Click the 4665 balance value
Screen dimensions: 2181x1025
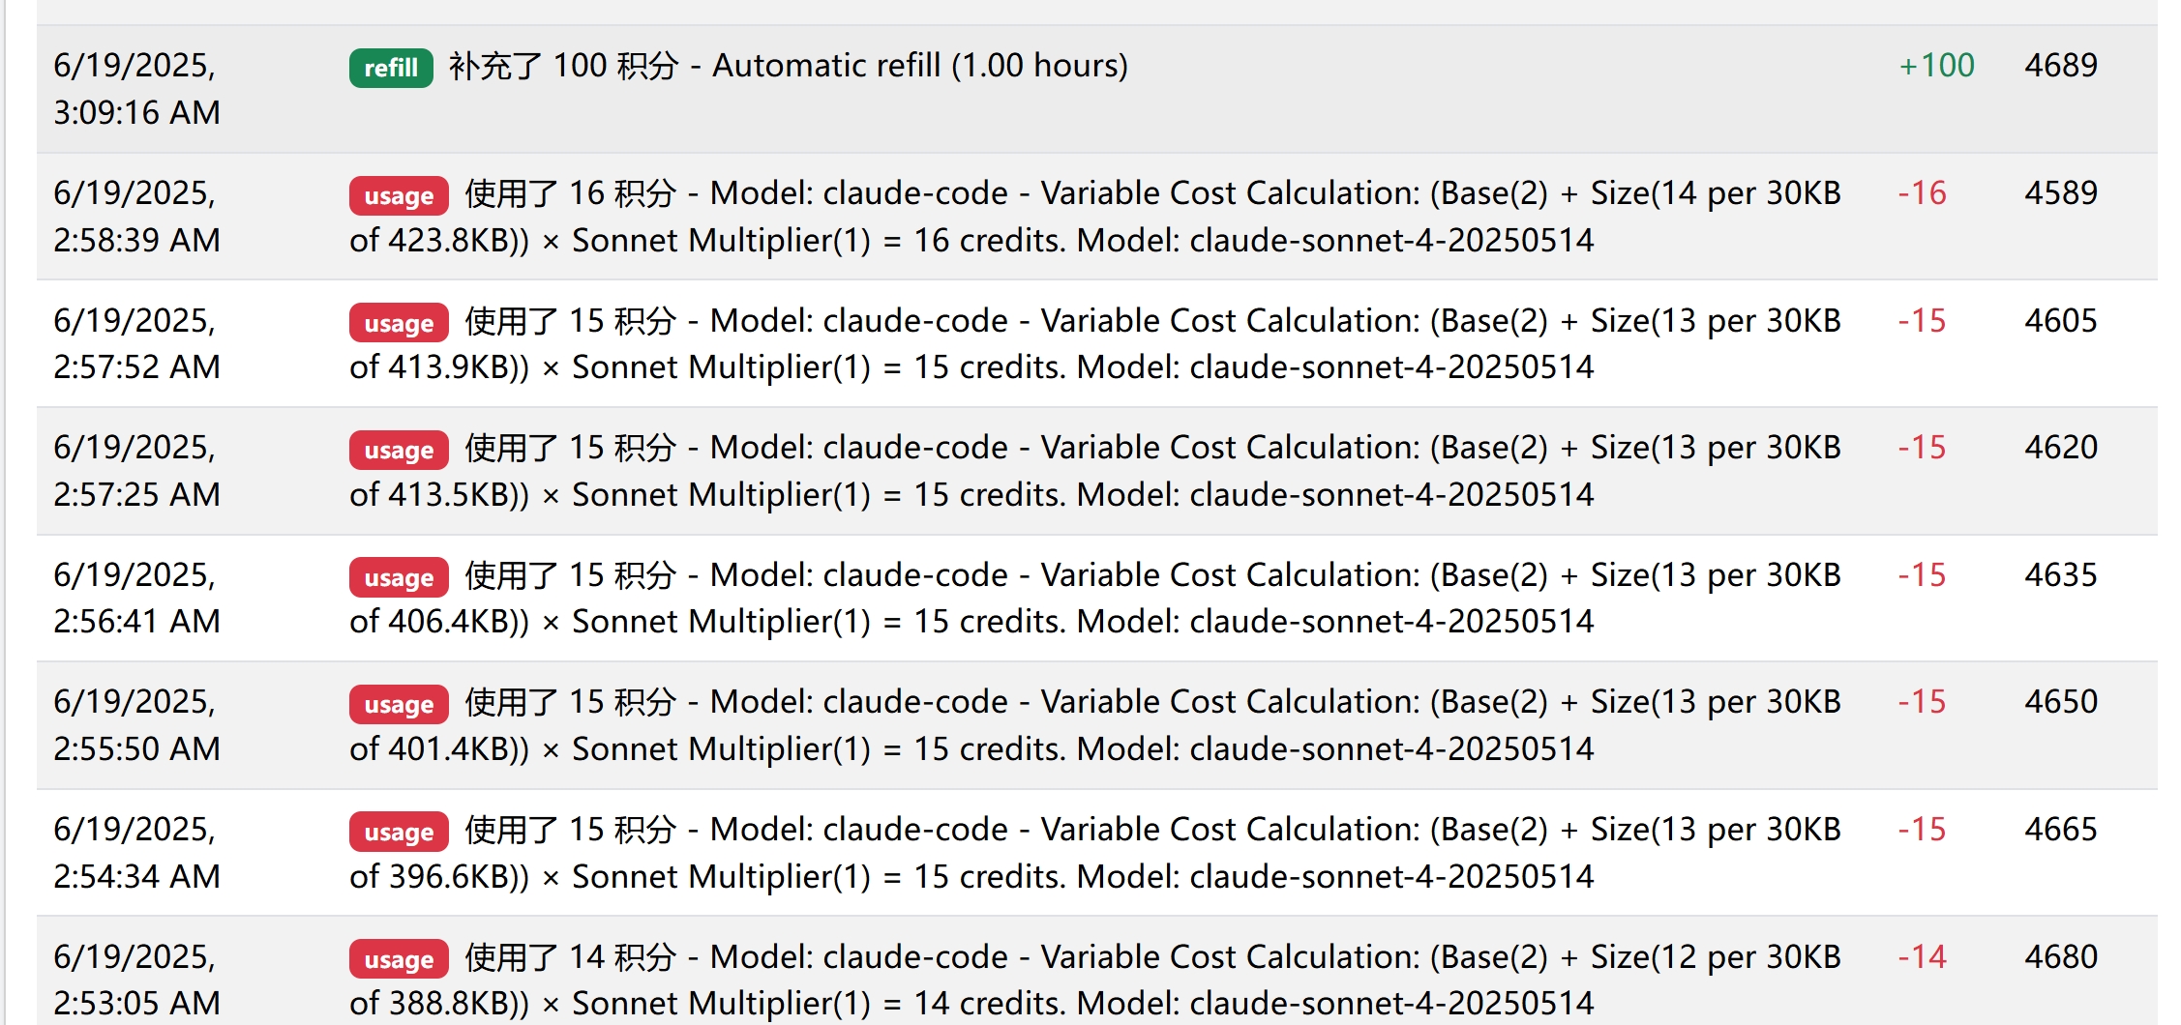pyautogui.click(x=2061, y=829)
